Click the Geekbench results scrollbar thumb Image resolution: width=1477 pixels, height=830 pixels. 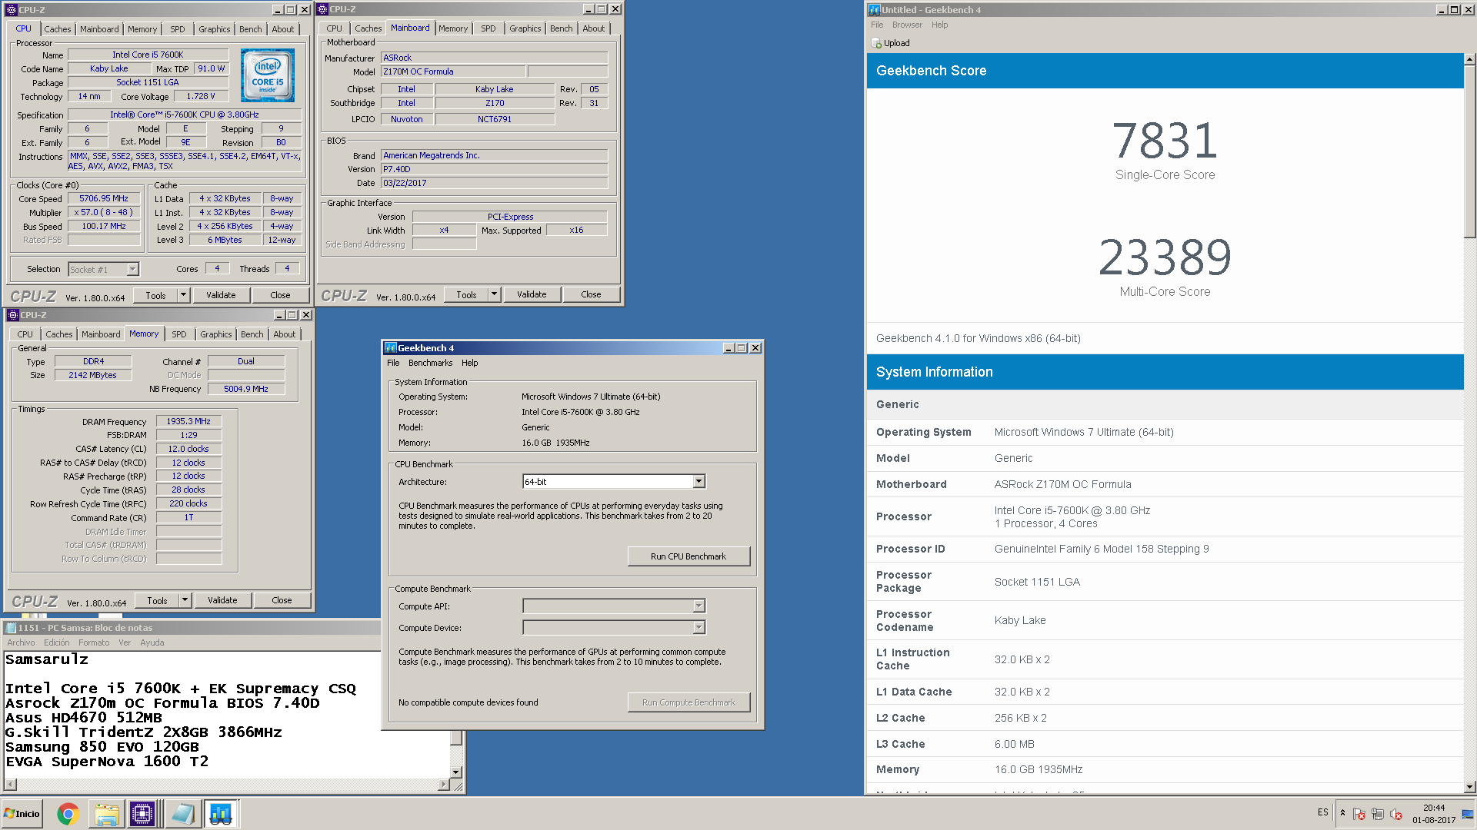pos(1469,151)
